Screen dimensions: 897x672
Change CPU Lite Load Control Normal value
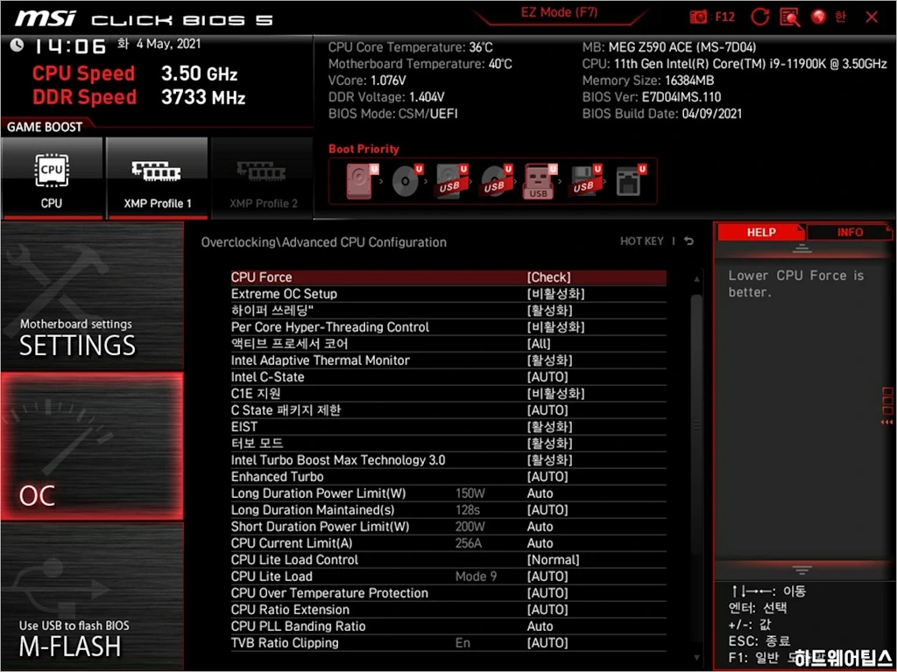(x=554, y=559)
